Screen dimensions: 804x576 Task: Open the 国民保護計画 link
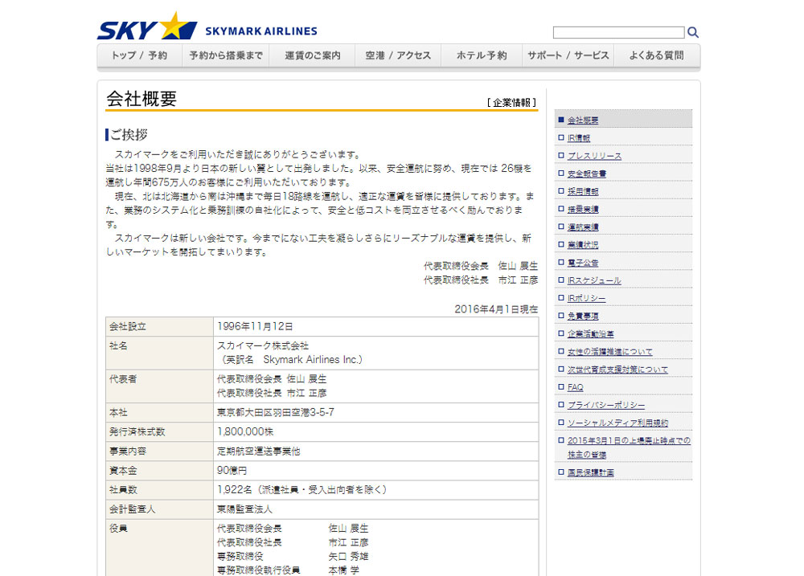[590, 472]
